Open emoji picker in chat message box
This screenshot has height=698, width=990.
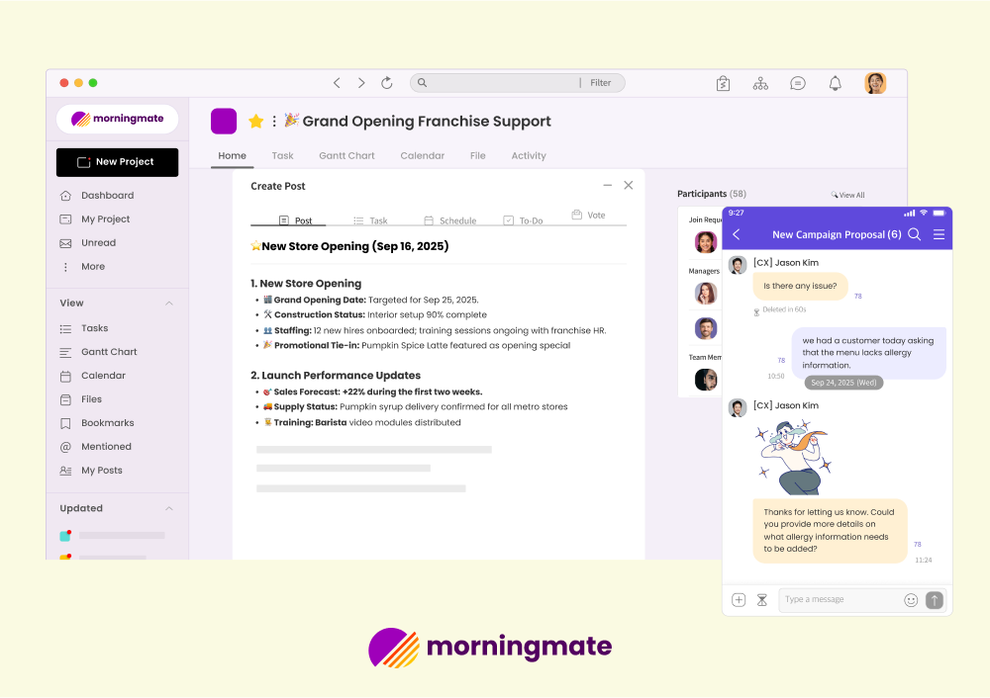pos(911,600)
